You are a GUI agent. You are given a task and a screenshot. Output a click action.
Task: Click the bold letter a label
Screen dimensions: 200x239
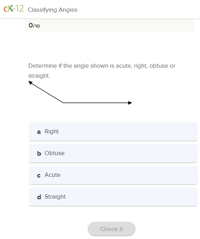(39, 132)
